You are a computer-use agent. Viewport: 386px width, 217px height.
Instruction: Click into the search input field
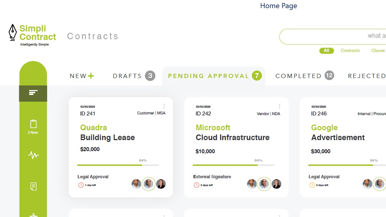pyautogui.click(x=333, y=37)
